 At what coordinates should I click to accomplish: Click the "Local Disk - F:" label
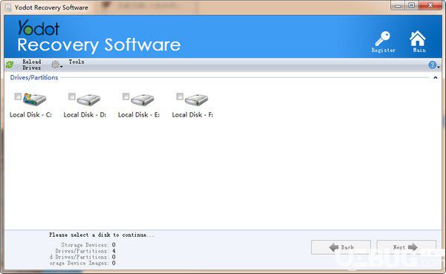point(193,115)
